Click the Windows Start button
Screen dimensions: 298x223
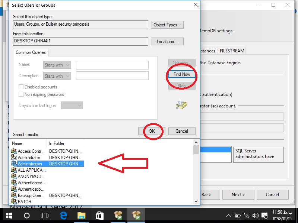click(9, 215)
